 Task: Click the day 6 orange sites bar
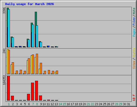(x=29, y=66)
